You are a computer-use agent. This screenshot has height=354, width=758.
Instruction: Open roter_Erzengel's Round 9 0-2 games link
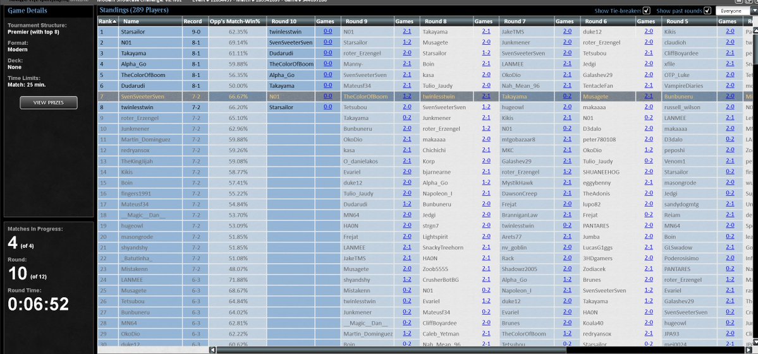(x=407, y=117)
